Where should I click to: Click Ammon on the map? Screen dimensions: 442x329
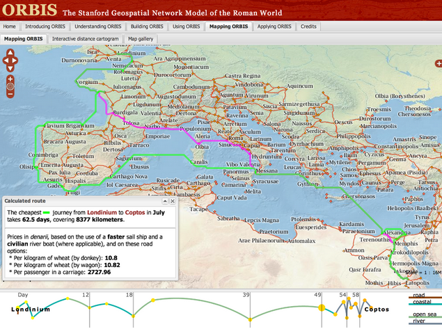[x=354, y=250]
